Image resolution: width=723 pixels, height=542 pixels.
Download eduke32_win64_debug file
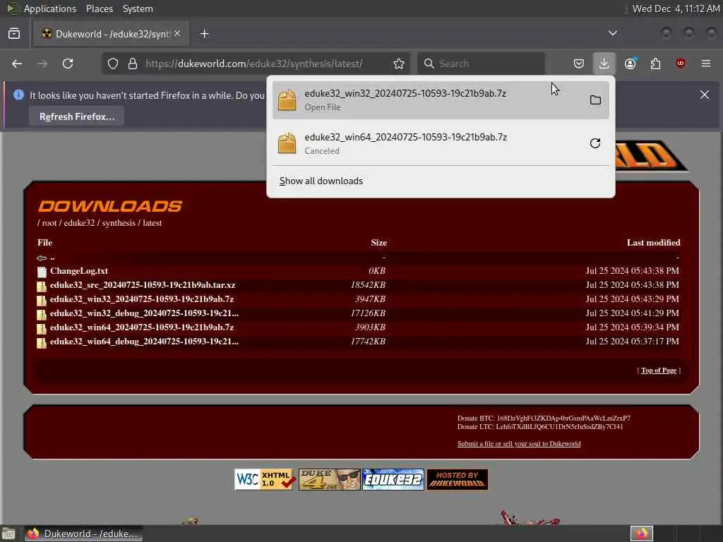click(x=144, y=342)
